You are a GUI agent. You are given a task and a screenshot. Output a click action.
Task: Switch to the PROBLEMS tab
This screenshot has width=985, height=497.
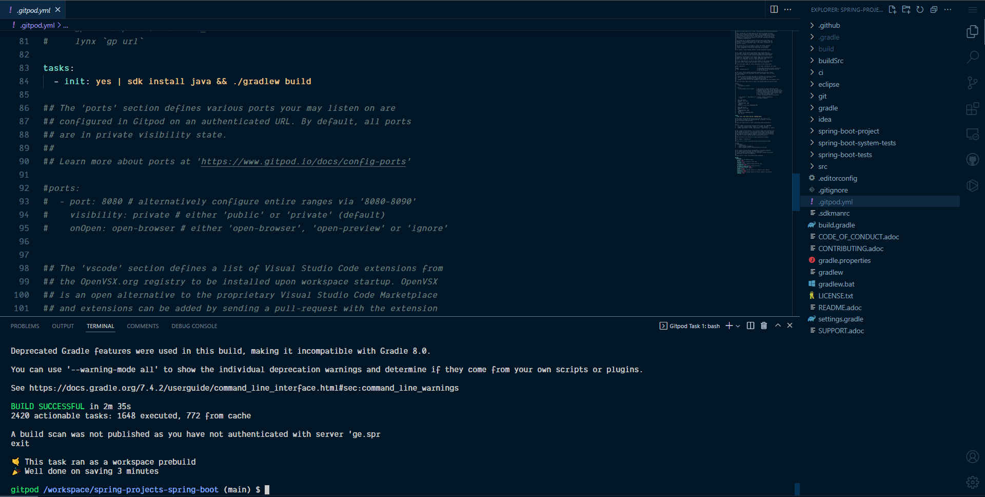(25, 326)
